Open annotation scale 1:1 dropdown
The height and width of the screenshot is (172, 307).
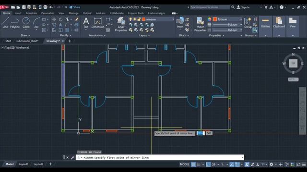[x=264, y=164]
